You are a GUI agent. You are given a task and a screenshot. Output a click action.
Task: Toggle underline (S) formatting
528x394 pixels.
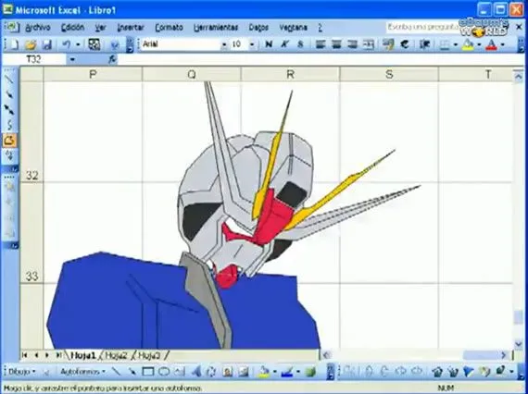[300, 44]
